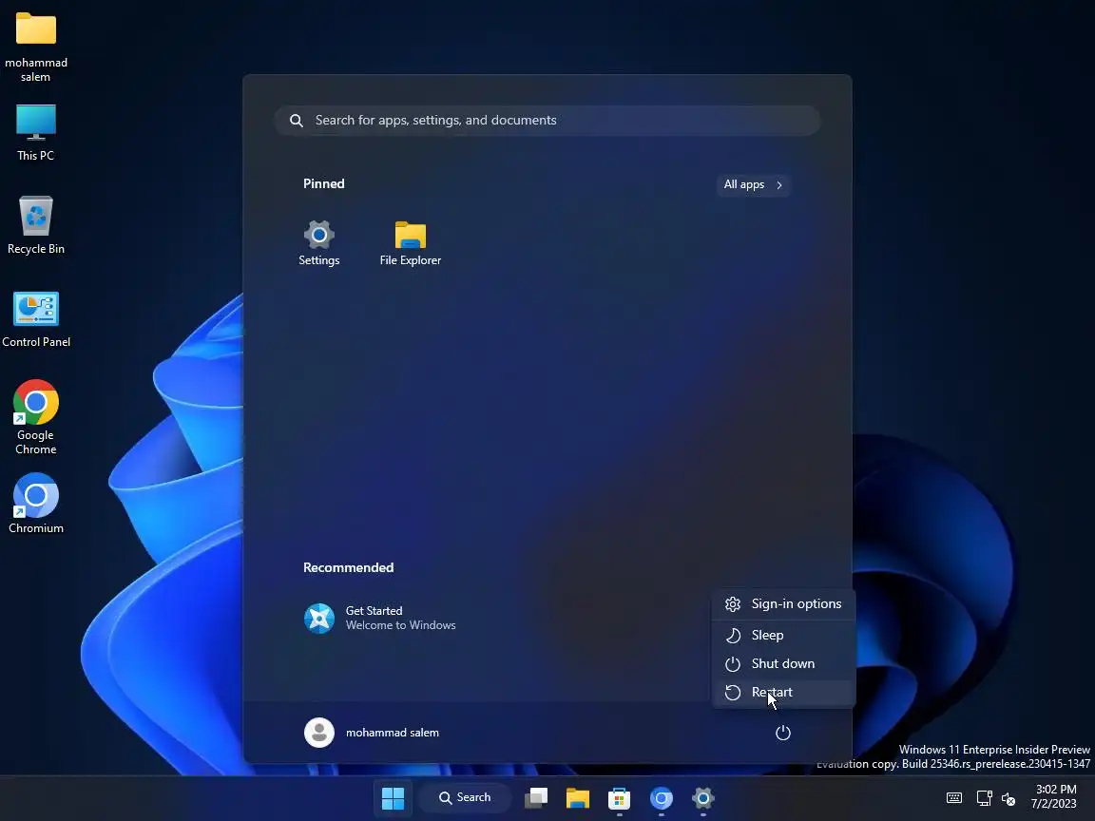The image size is (1095, 821).
Task: Open Get Started Welcome to Windows
Action: point(380,618)
